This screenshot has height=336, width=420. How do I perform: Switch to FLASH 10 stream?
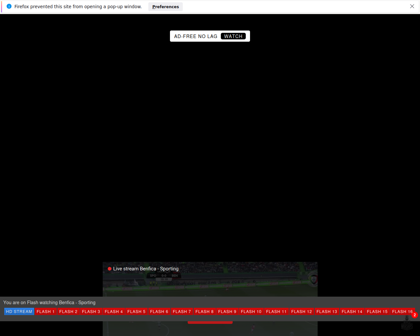click(x=251, y=311)
